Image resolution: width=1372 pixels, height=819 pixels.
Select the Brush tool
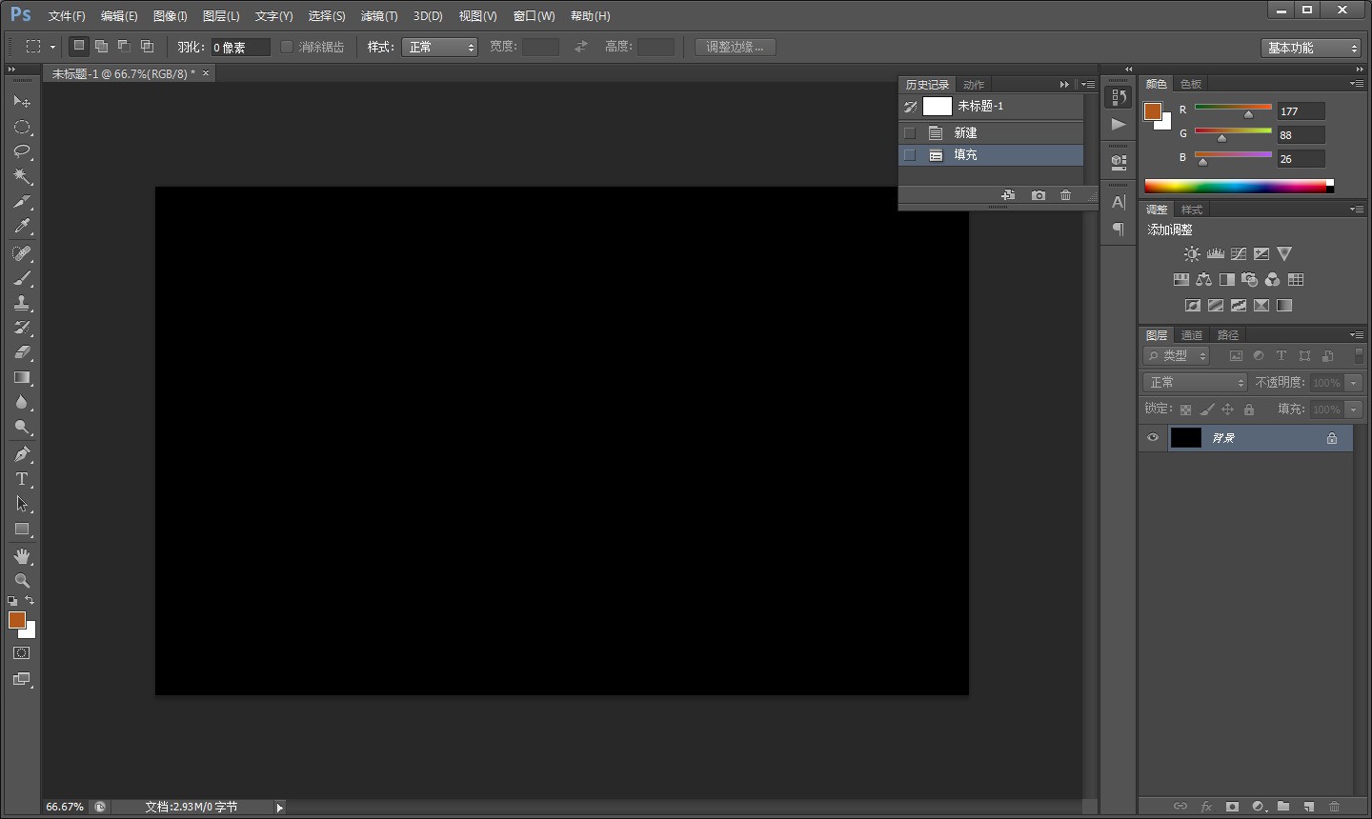[22, 278]
